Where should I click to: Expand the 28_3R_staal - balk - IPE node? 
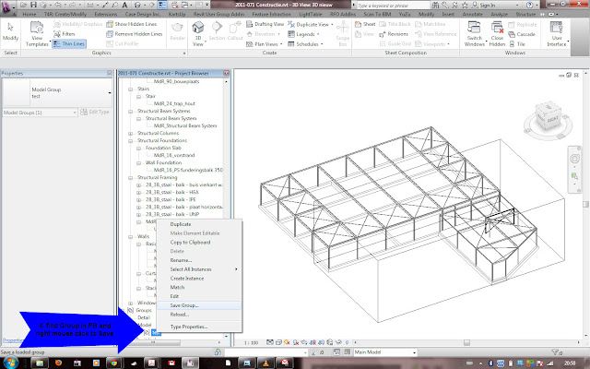(x=138, y=199)
